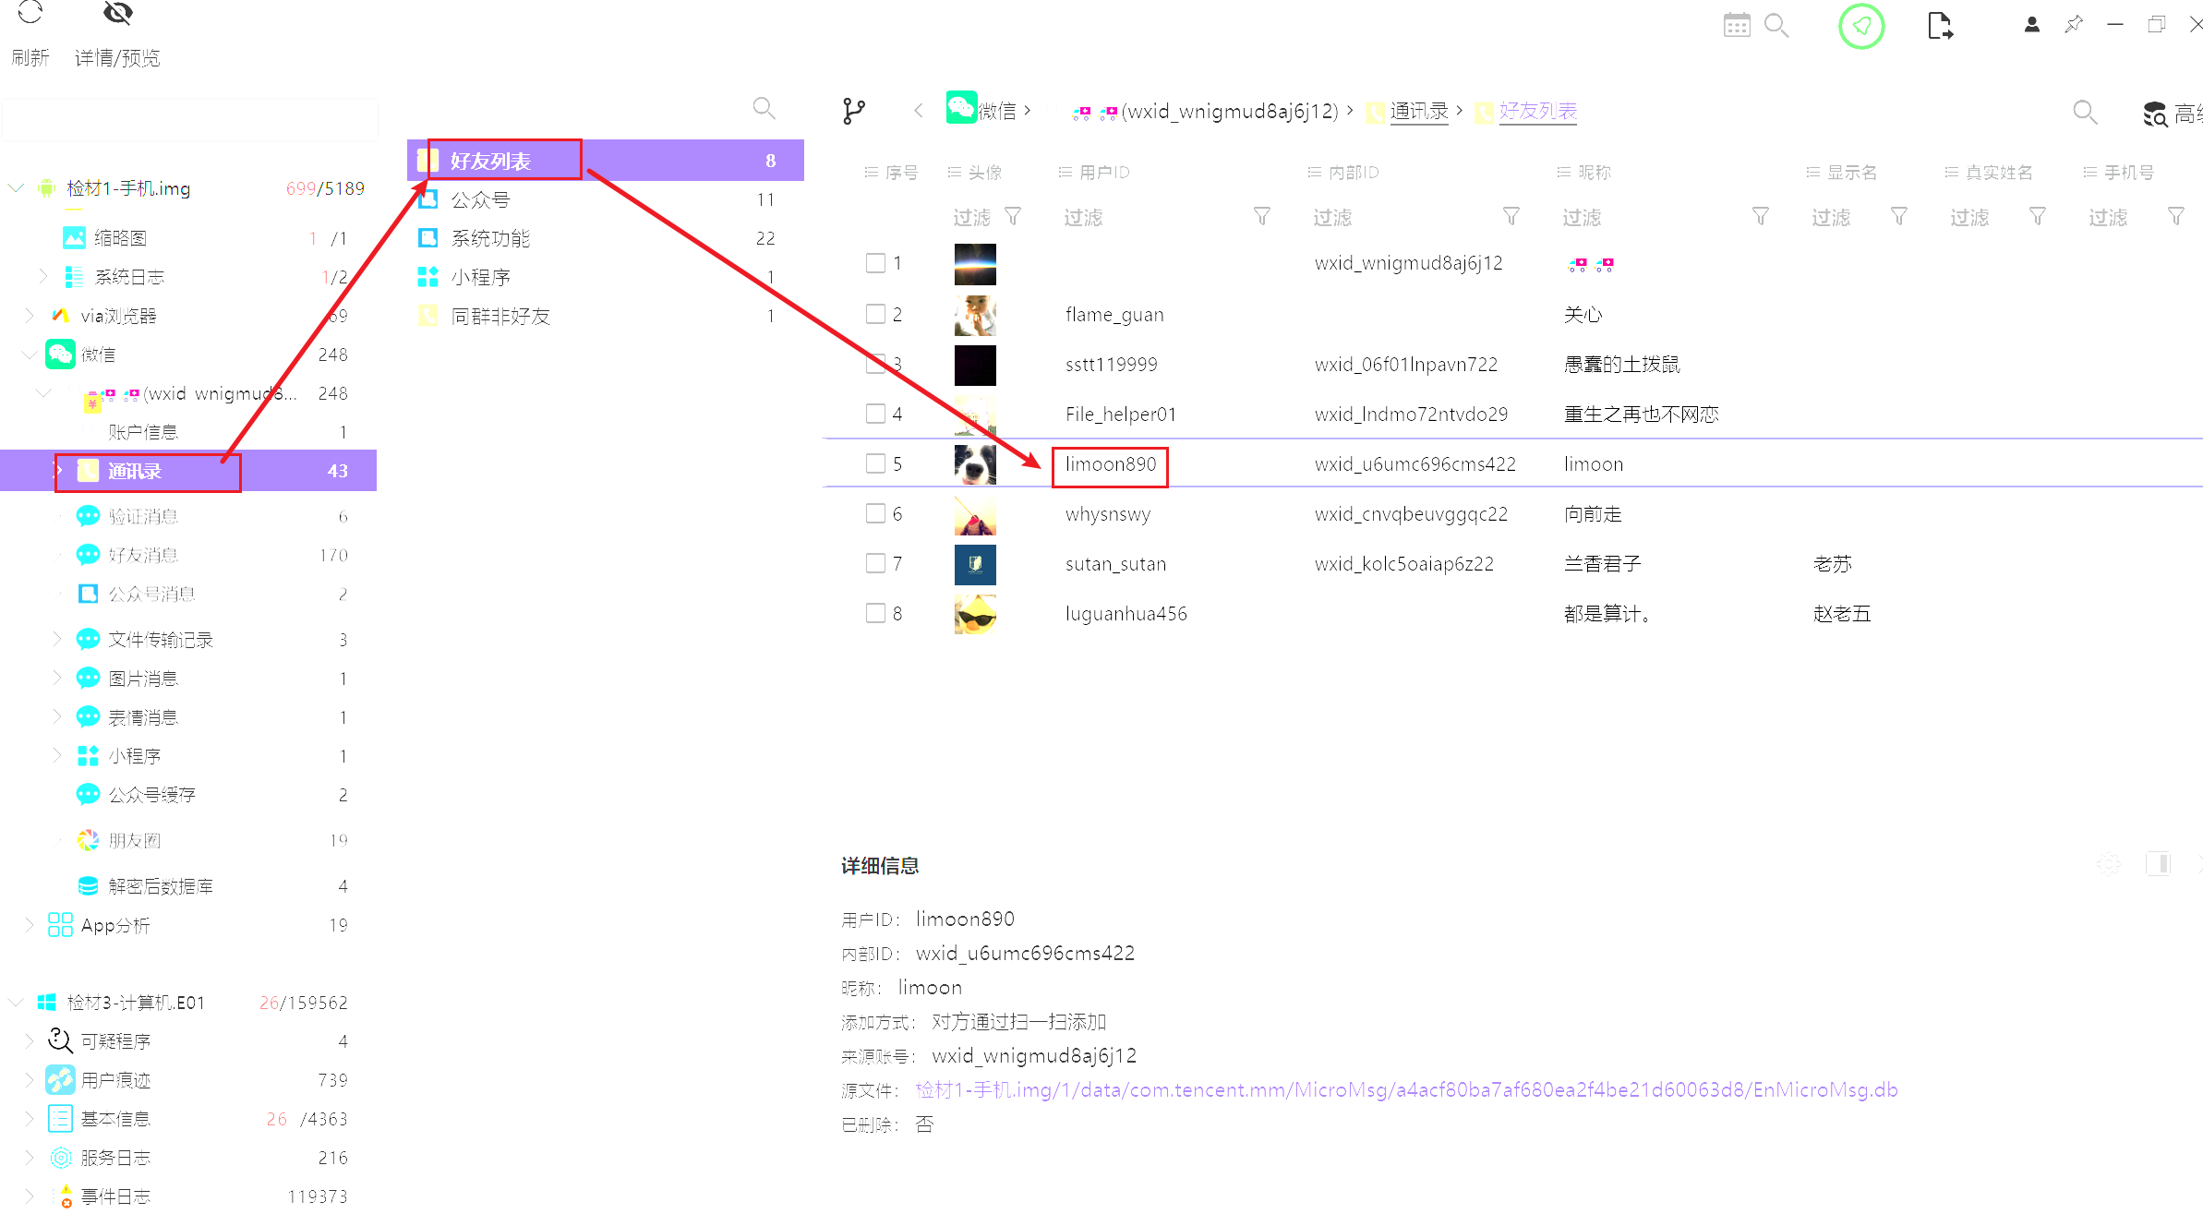
Task: Select 公众号 in the category list
Action: click(480, 199)
